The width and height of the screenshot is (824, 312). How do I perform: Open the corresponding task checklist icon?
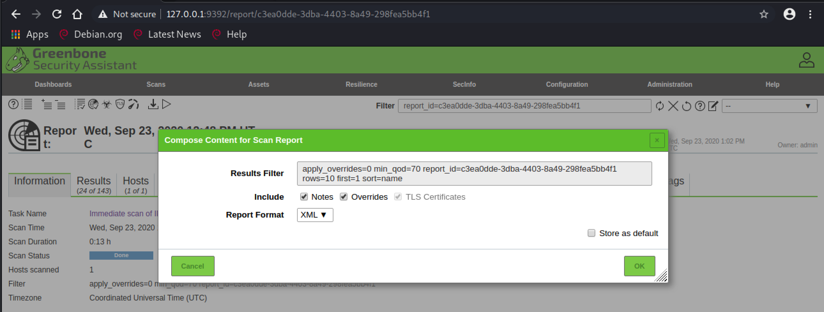(x=80, y=105)
